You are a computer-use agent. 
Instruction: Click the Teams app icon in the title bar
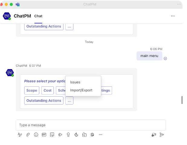tap(18, 5)
